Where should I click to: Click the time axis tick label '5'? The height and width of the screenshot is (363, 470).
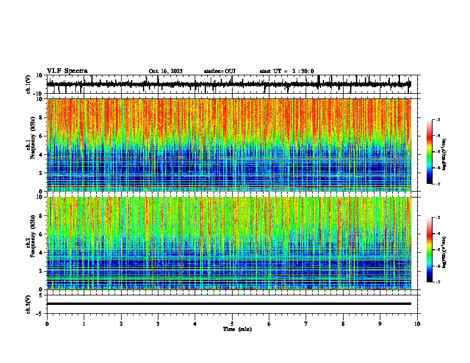coord(232,324)
